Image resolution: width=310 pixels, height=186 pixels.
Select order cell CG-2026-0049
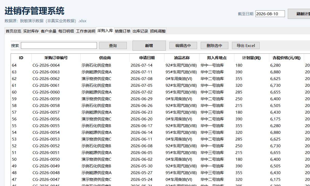[46, 166]
